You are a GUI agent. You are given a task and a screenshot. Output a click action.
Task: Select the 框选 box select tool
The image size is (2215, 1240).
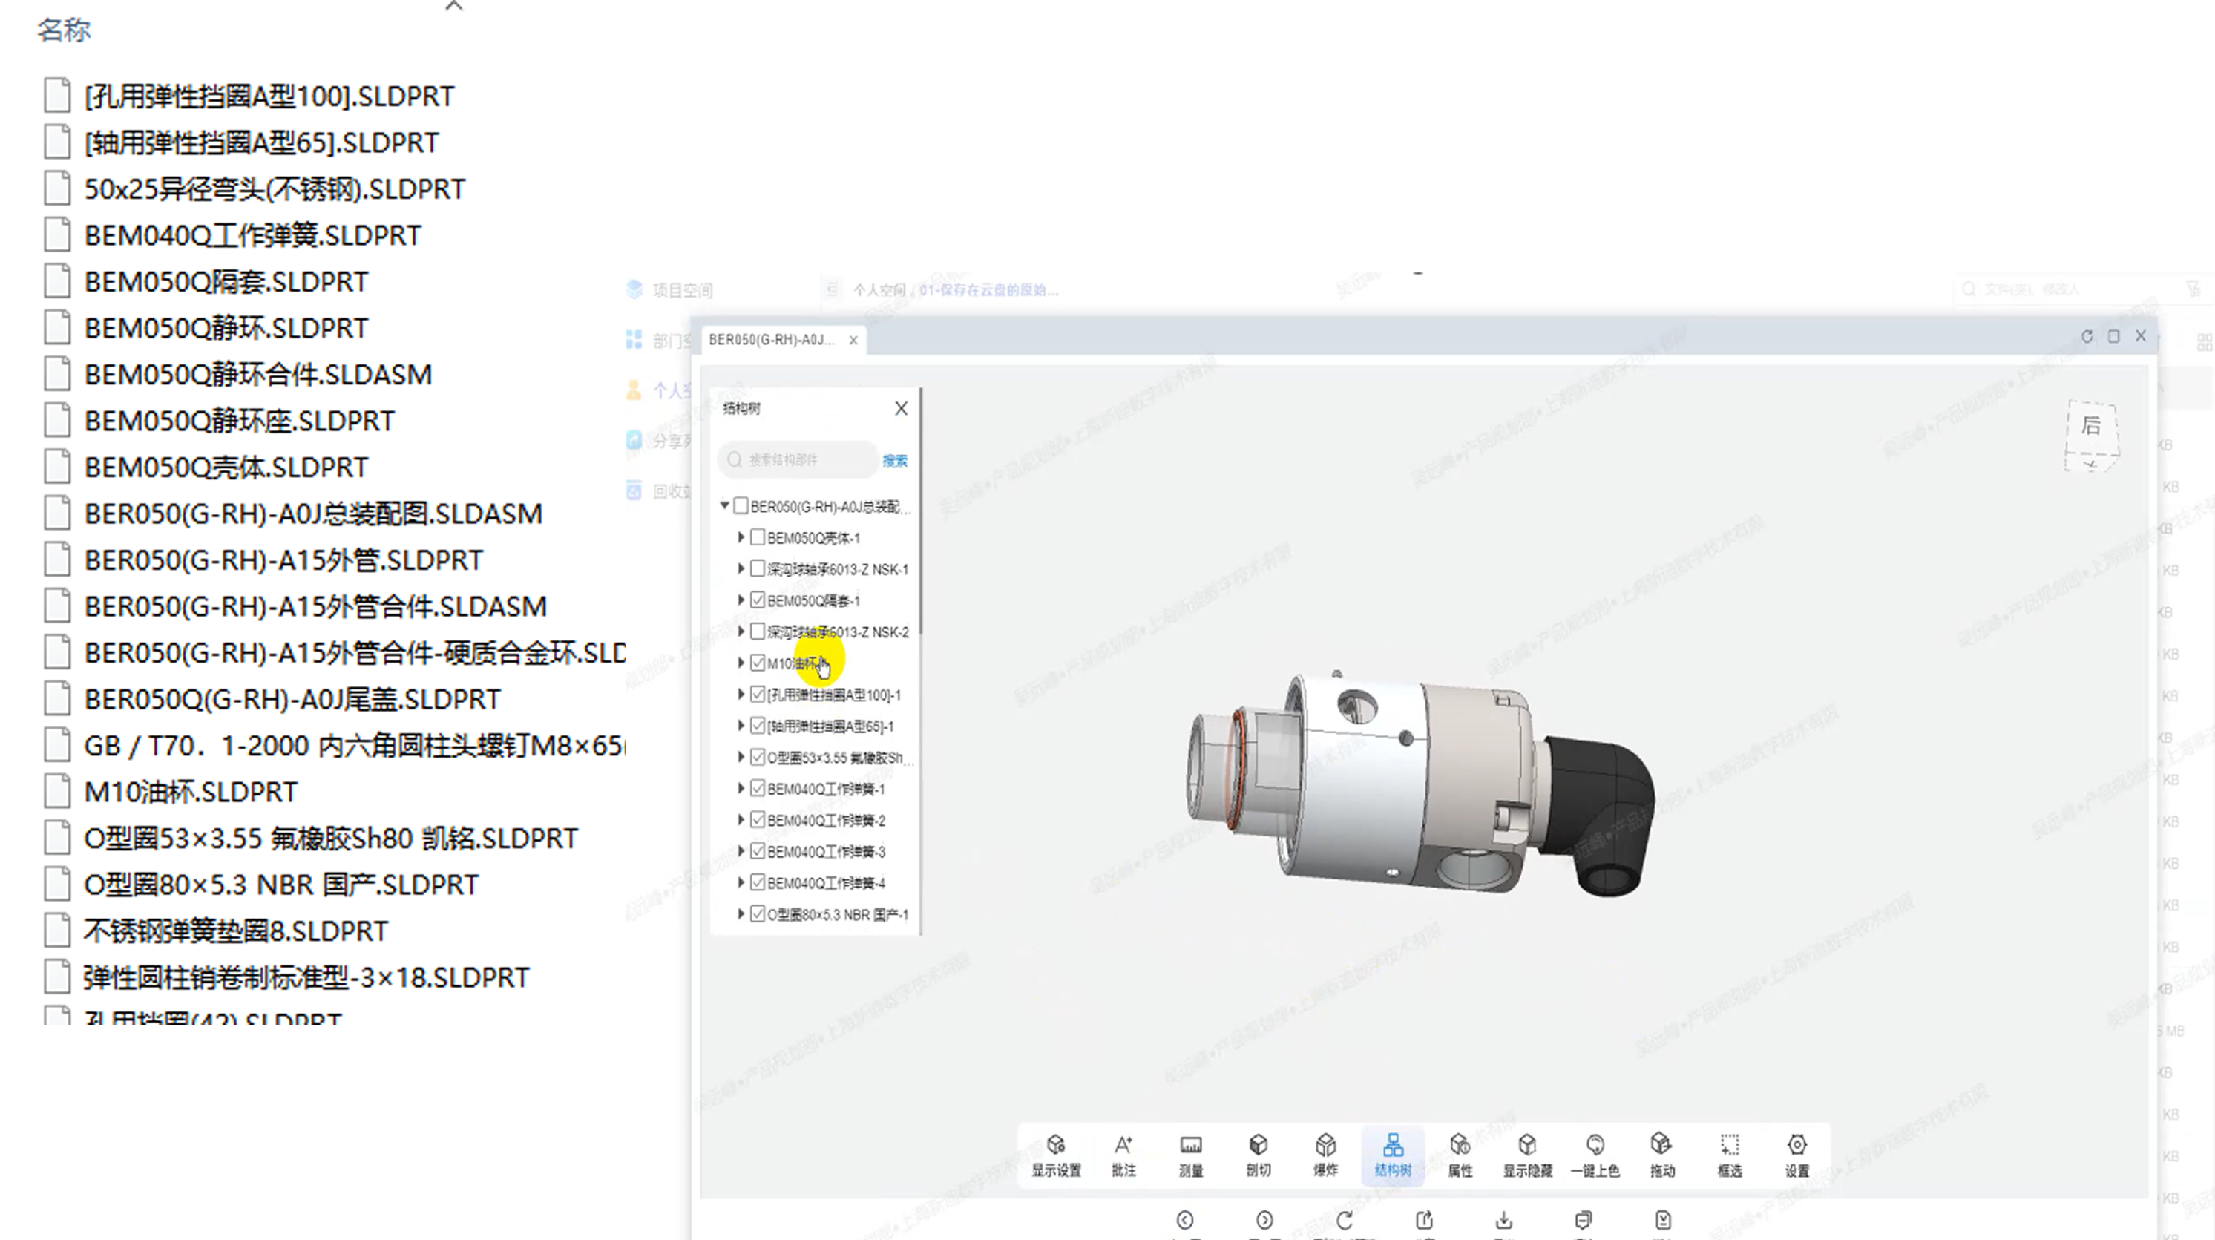tap(1729, 1154)
